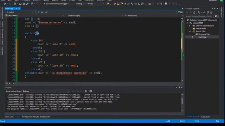
Task: Open the Notifications side tab
Action: 221,12
